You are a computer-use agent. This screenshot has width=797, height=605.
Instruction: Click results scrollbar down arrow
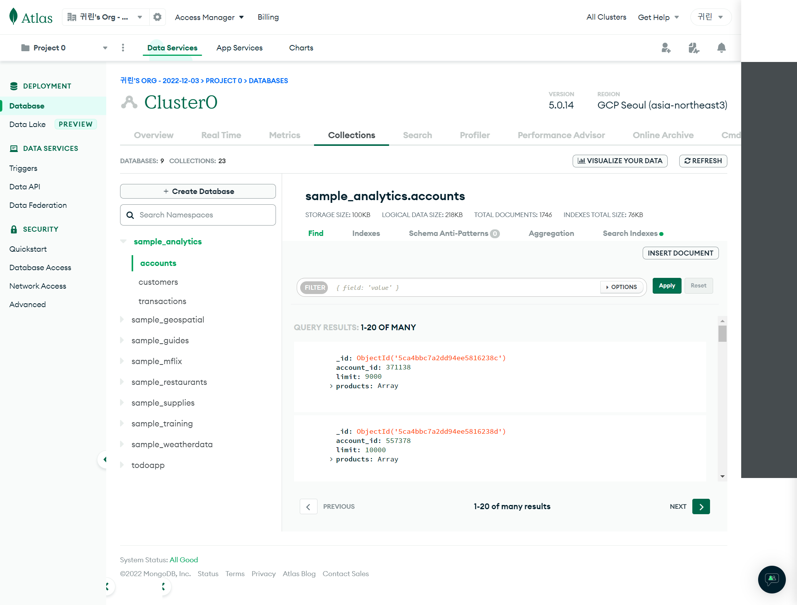[x=722, y=476]
